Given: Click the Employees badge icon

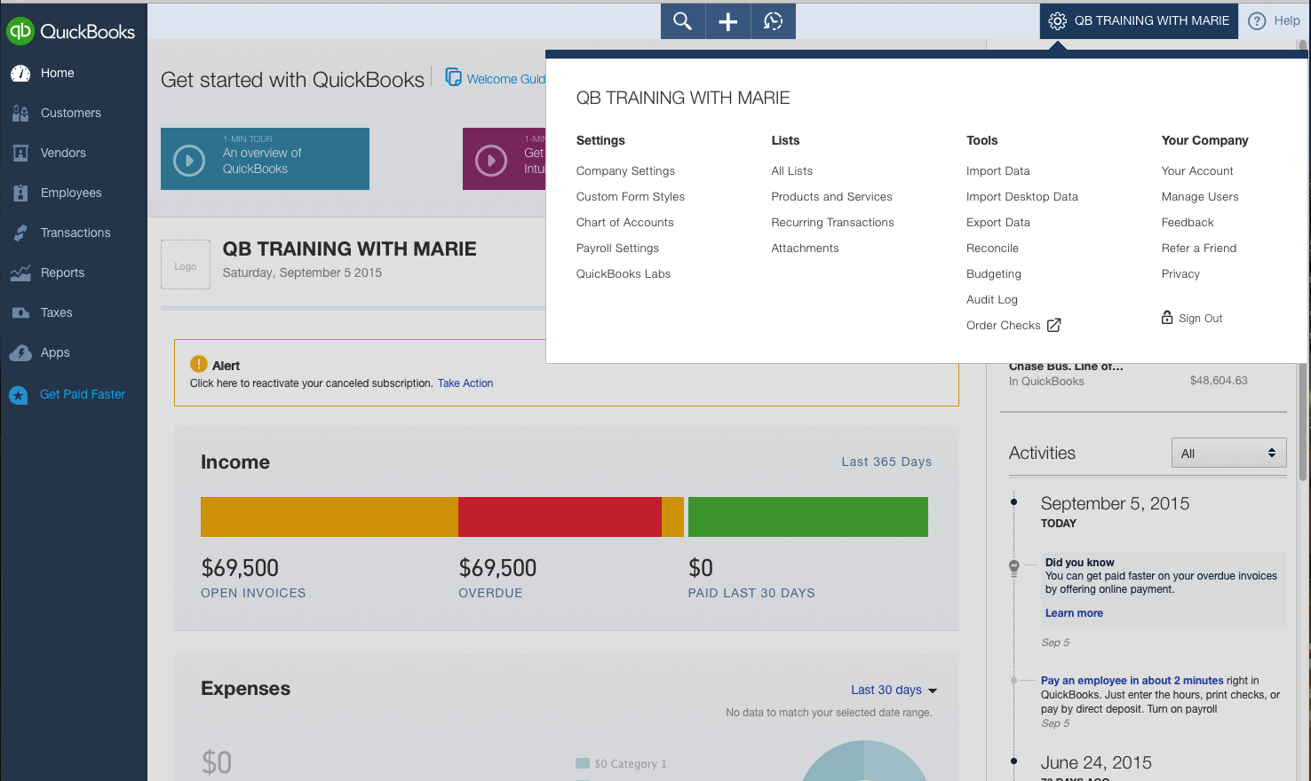Looking at the screenshot, I should point(20,193).
